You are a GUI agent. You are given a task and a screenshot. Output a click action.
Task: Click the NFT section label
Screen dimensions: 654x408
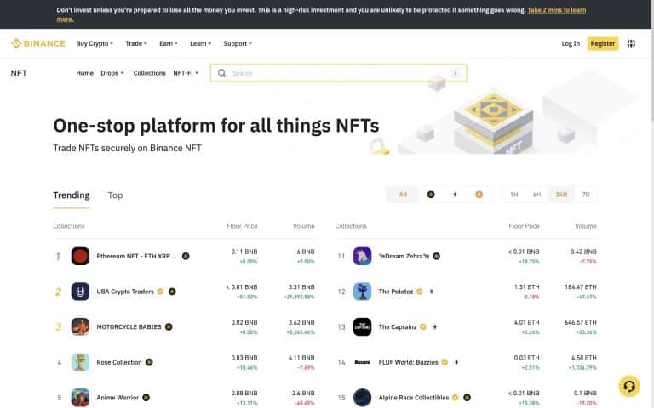(19, 73)
